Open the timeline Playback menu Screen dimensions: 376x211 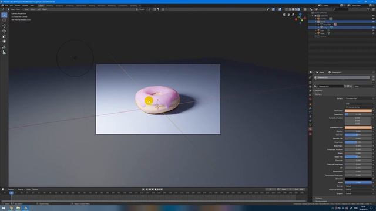[x=11, y=189]
